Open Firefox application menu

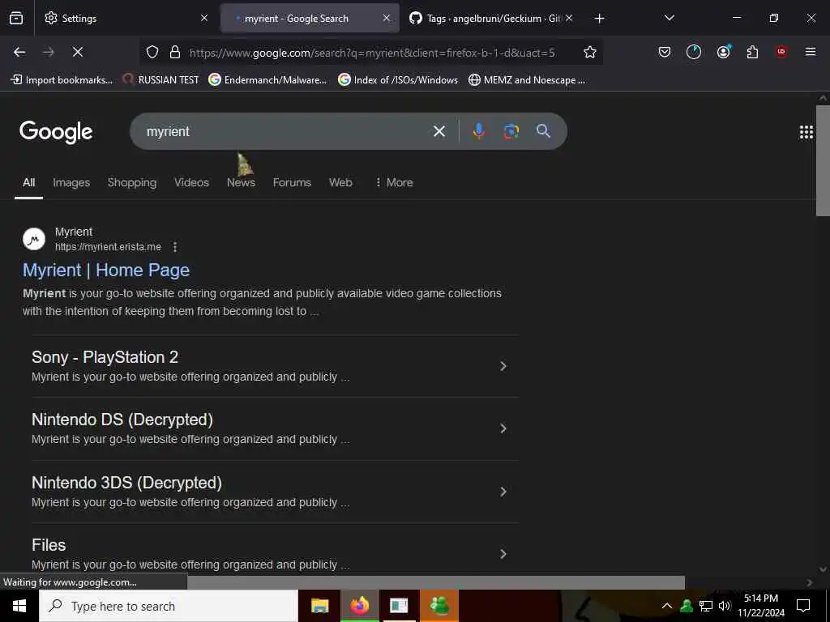click(x=811, y=52)
